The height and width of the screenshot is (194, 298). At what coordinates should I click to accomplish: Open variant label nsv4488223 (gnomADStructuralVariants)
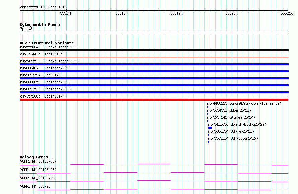point(244,103)
